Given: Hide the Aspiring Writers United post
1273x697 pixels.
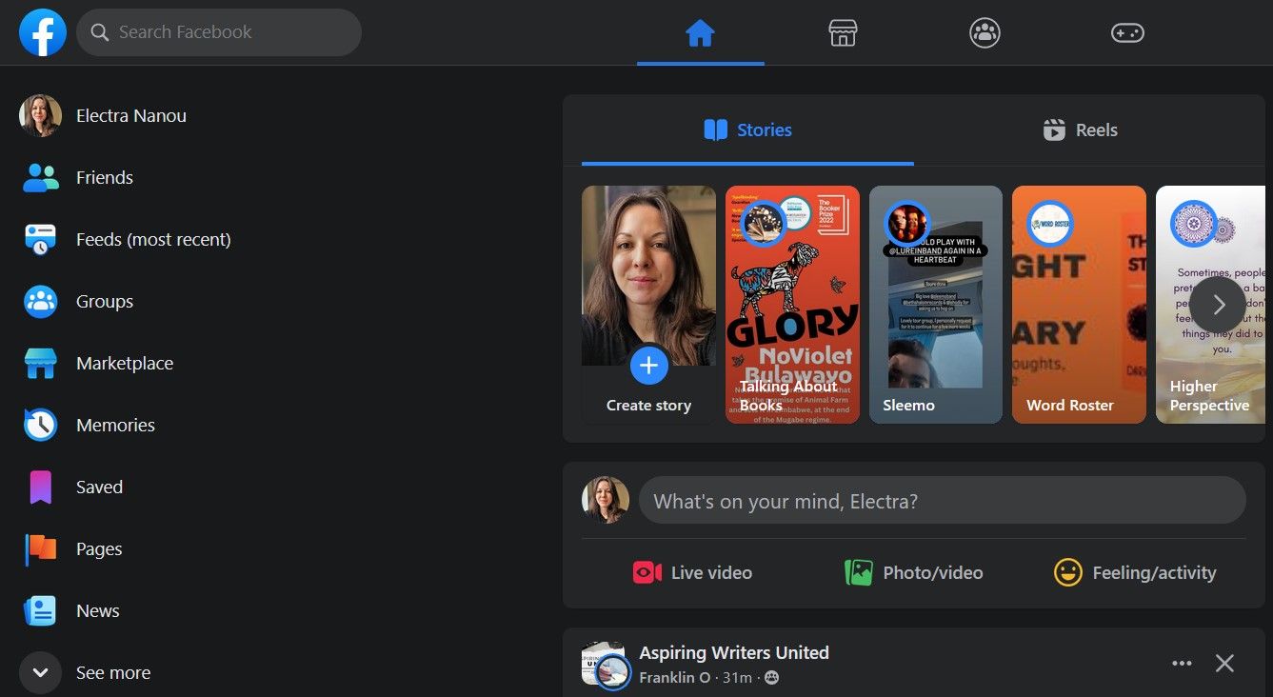Looking at the screenshot, I should 1224,663.
